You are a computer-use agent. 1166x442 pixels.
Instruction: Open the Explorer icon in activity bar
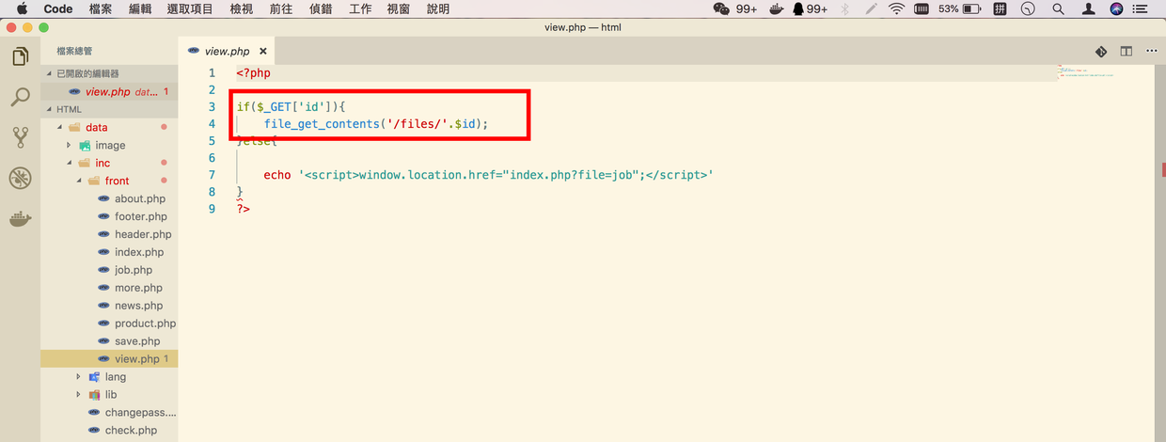click(x=20, y=57)
